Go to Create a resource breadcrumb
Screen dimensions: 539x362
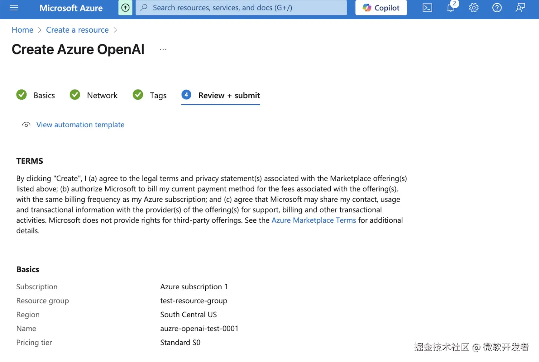[77, 30]
